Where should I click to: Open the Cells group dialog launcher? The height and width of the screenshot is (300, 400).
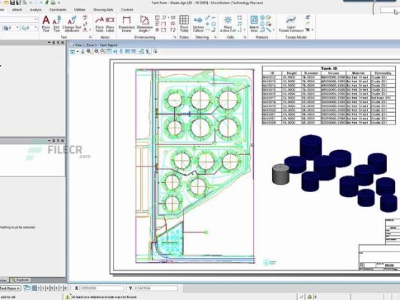pyautogui.click(x=244, y=37)
